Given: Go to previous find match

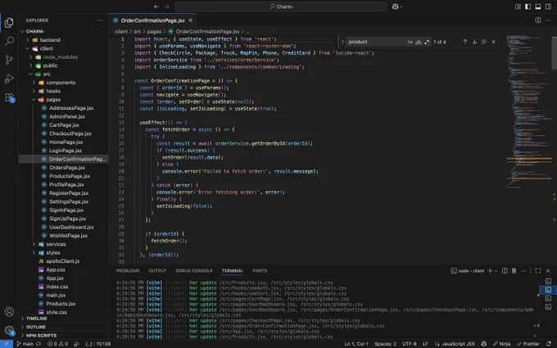Looking at the screenshot, I should click(x=464, y=42).
